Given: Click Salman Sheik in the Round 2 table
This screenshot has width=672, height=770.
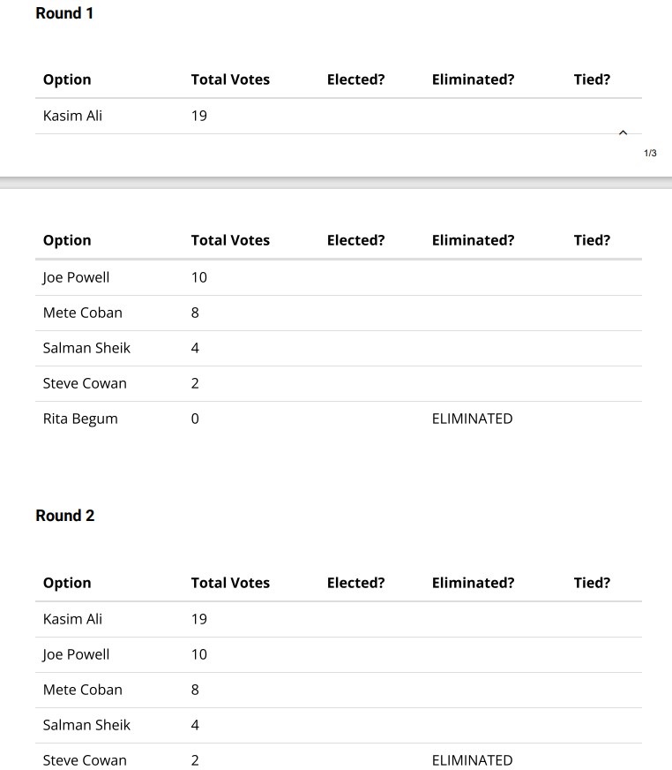Looking at the screenshot, I should click(86, 725).
